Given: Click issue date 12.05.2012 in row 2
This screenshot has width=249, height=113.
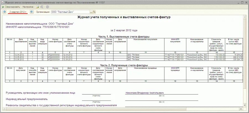Looking at the screenshot, I should (21, 57).
